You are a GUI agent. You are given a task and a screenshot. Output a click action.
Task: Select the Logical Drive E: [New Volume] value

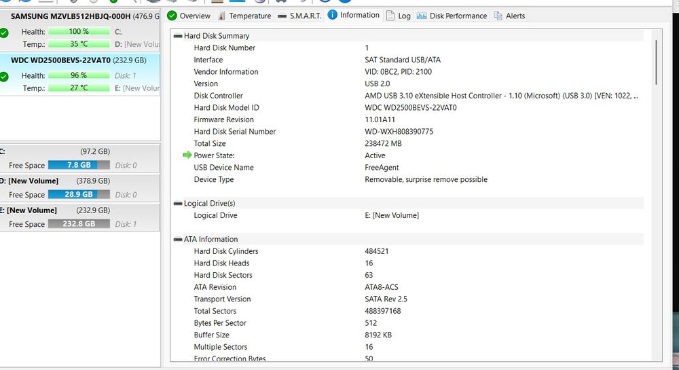(392, 215)
